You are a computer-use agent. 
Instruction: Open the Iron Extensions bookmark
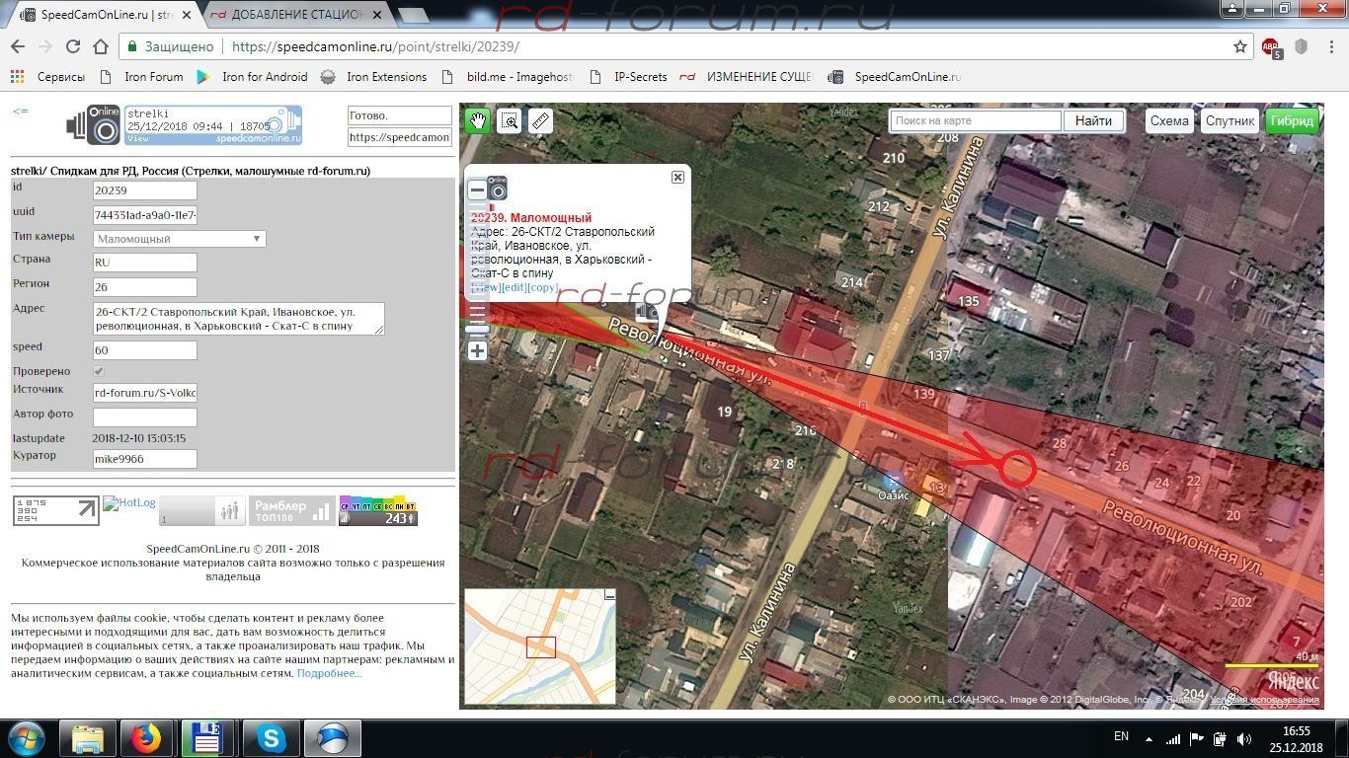374,77
